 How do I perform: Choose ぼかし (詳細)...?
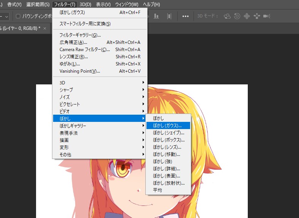[x=168, y=169]
